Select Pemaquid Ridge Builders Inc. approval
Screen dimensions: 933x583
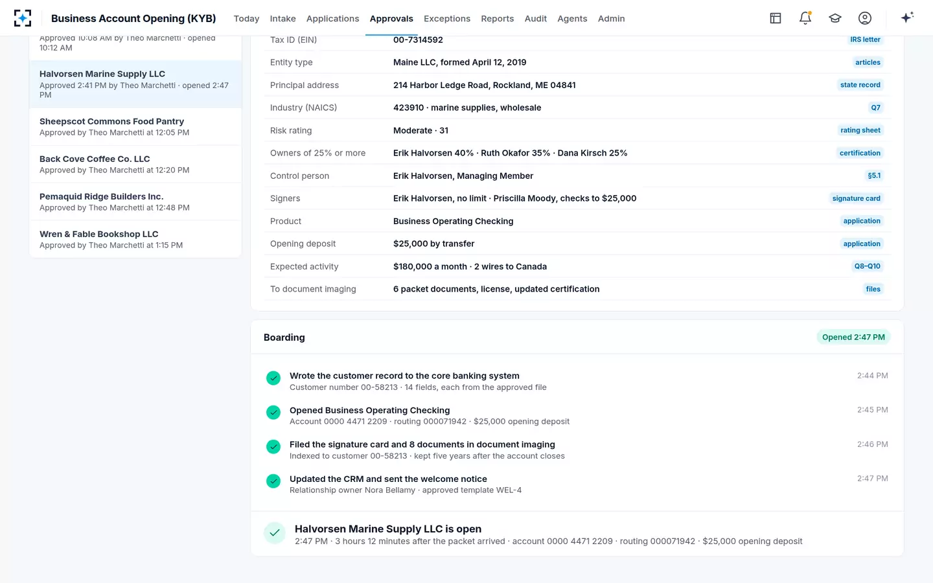click(x=135, y=202)
